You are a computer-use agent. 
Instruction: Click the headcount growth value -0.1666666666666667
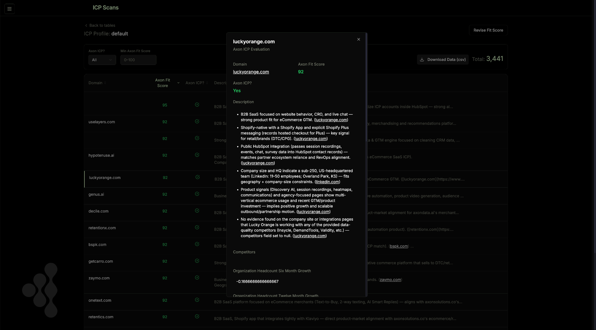(x=257, y=282)
